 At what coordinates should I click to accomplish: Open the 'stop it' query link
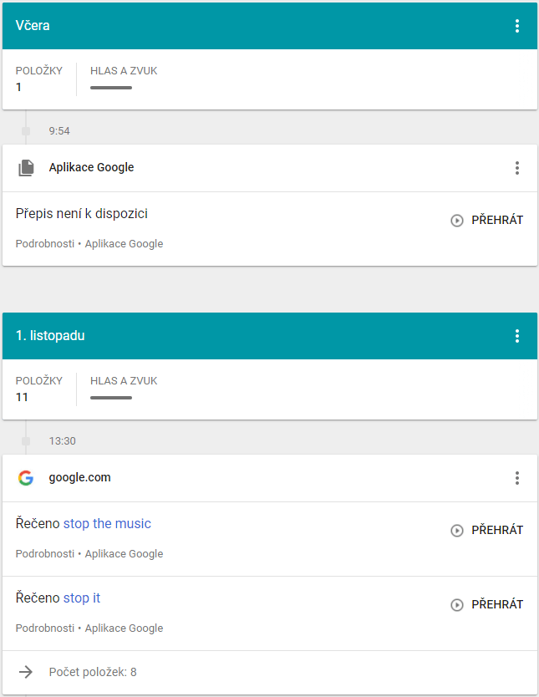click(82, 598)
